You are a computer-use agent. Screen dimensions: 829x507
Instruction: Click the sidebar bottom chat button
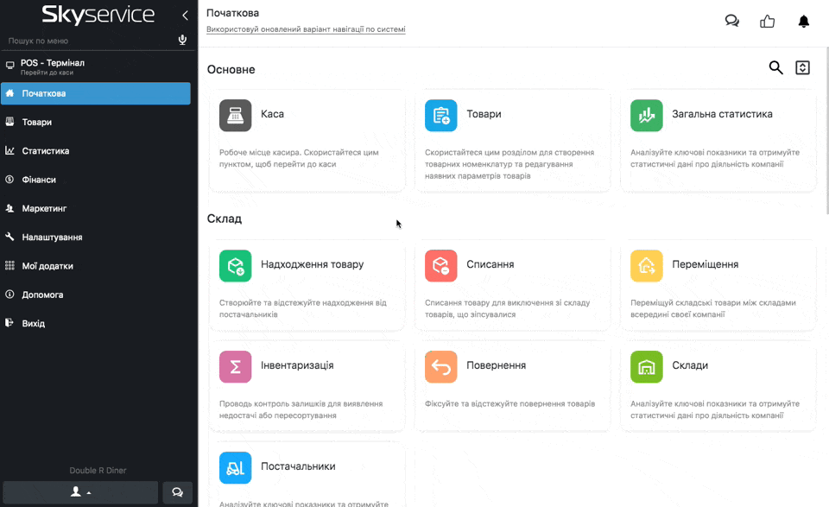pos(177,492)
